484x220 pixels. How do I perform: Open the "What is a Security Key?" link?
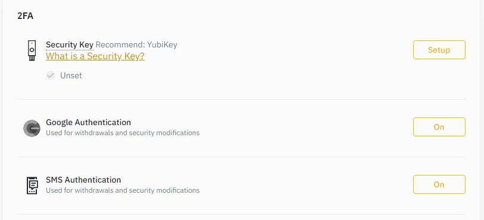pyautogui.click(x=95, y=56)
